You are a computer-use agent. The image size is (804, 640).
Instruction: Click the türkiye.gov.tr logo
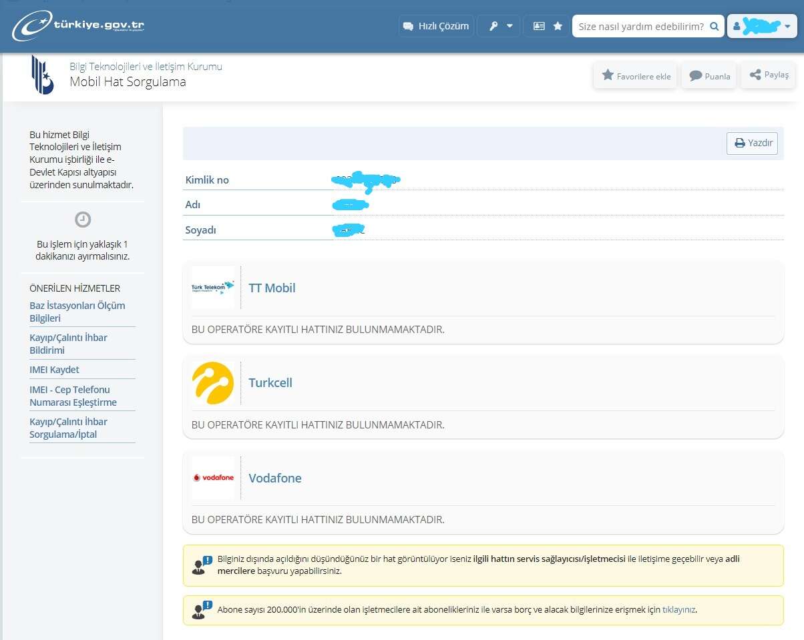tap(77, 26)
